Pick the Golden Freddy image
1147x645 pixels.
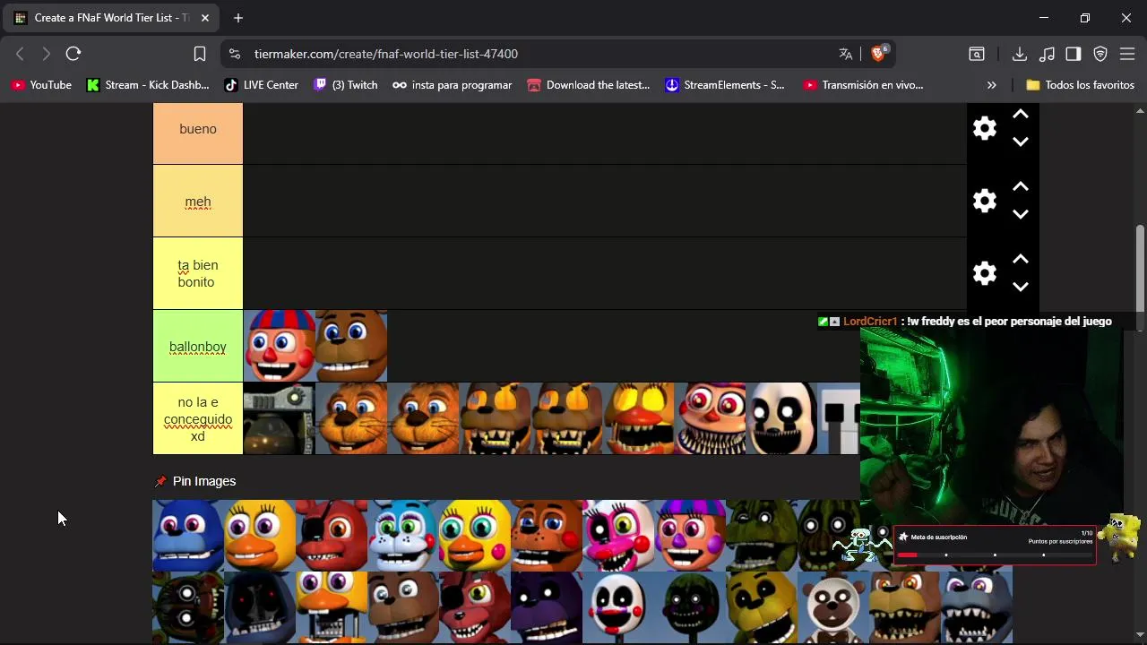click(x=762, y=607)
